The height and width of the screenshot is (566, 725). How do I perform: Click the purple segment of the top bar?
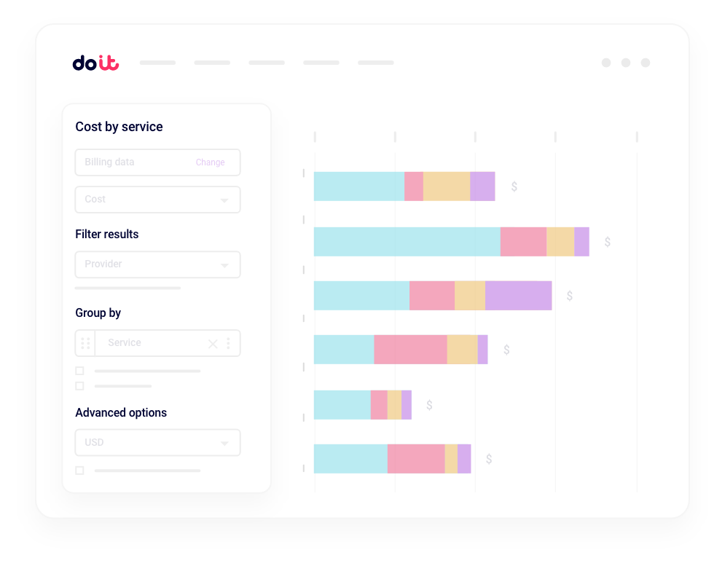coord(482,186)
